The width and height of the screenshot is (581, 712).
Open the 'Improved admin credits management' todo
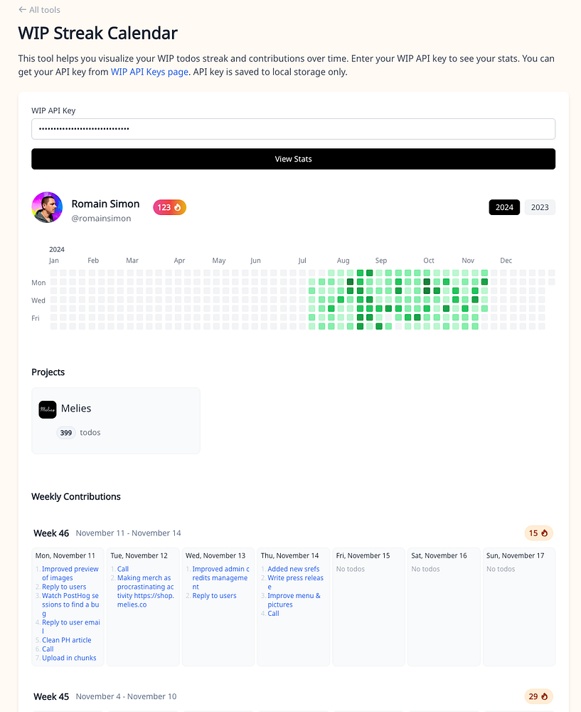[220, 577]
